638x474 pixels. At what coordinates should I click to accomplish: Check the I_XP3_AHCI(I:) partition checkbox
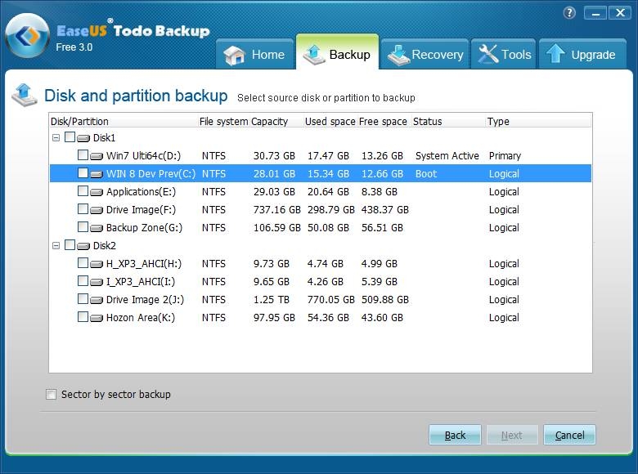click(83, 280)
